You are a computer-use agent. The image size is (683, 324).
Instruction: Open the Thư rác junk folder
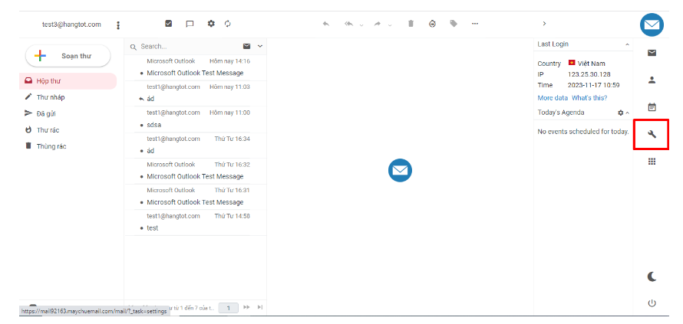click(x=68, y=130)
